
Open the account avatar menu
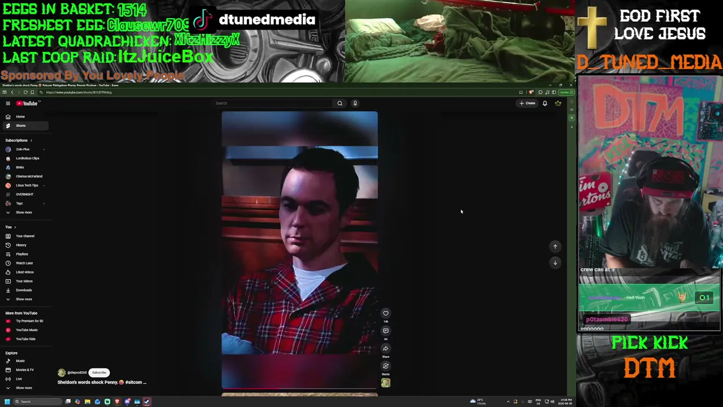(558, 103)
